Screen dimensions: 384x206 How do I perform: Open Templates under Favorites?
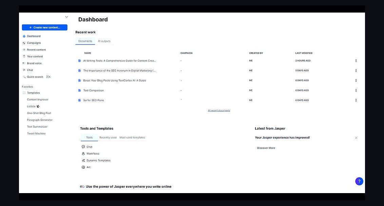[33, 93]
